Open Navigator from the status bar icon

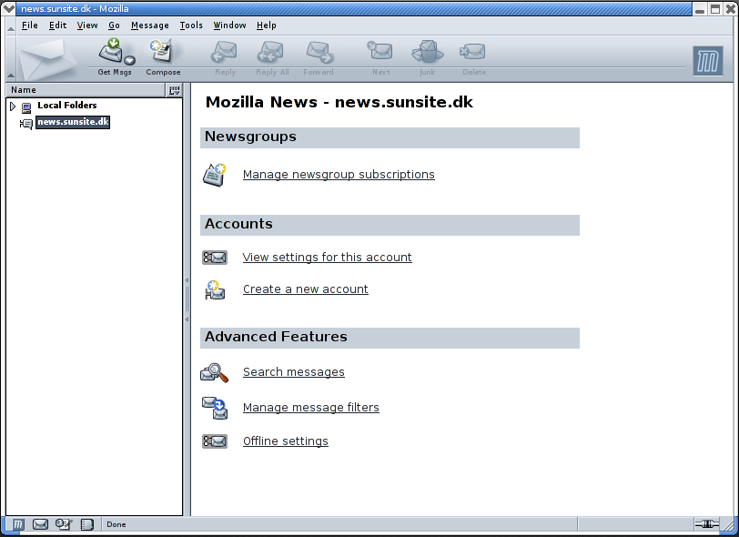[17, 524]
